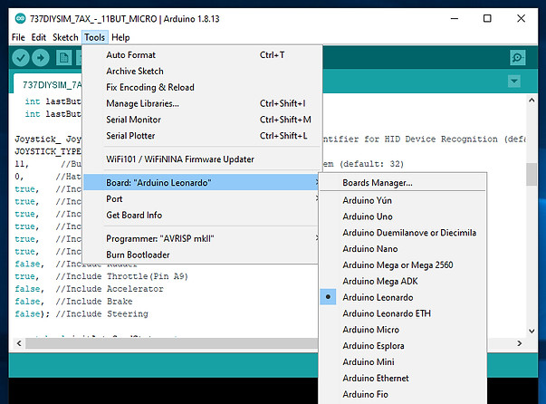Select Arduino Fio board

pos(403,394)
